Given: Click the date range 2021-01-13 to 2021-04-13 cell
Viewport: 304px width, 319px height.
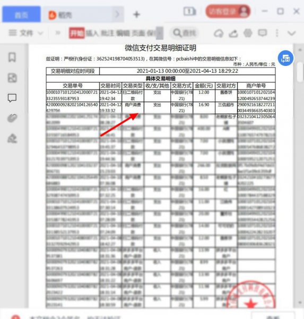Looking at the screenshot, I should [x=187, y=71].
